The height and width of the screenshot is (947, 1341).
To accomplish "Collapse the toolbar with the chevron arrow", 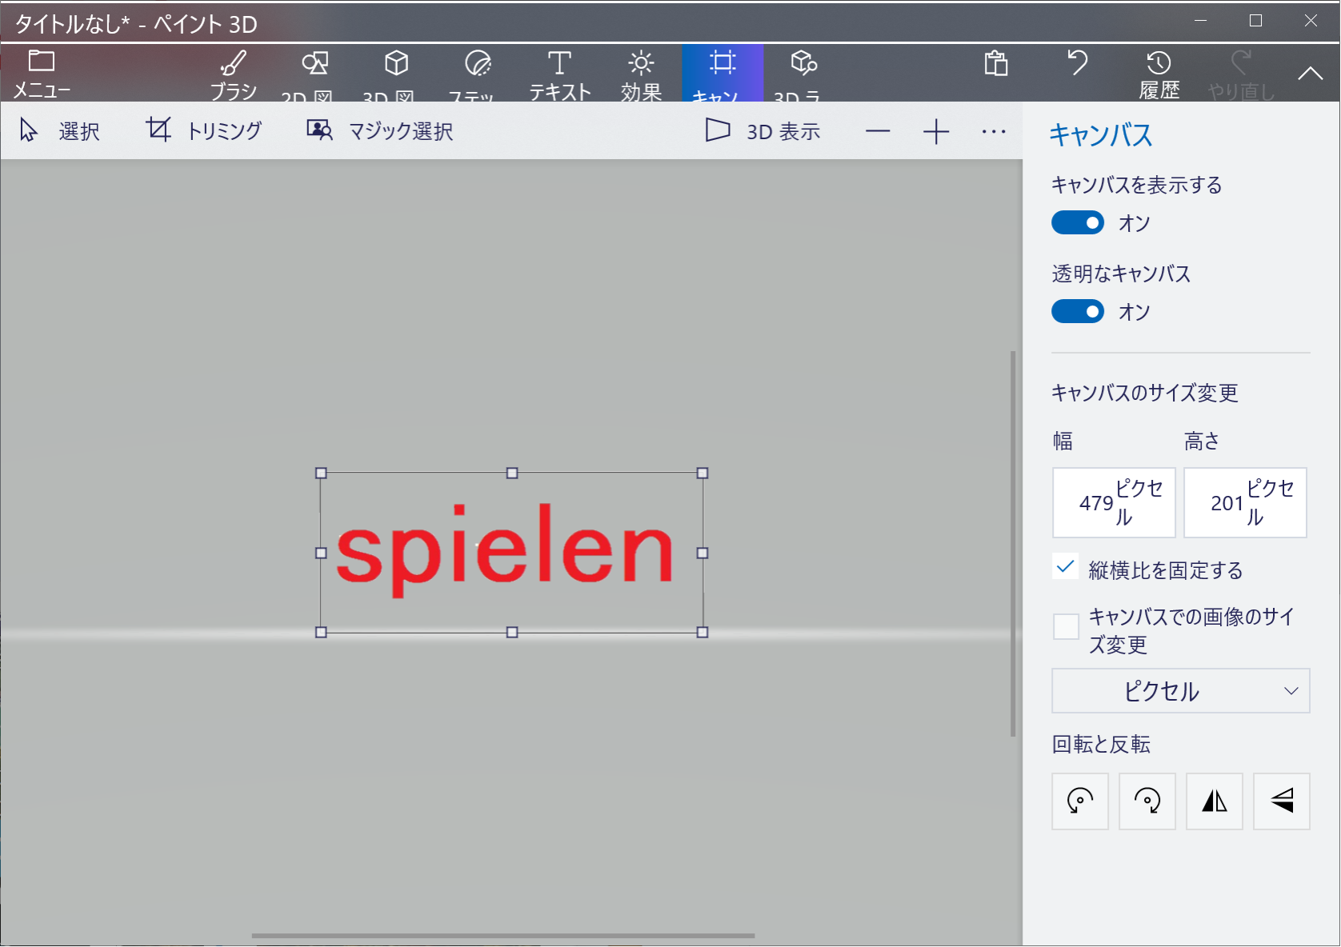I will (x=1310, y=74).
